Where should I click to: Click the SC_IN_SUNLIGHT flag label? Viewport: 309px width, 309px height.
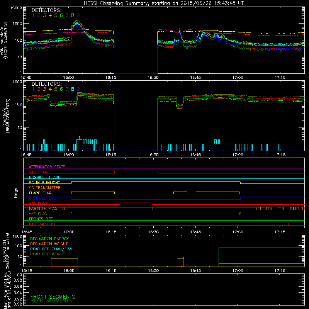coord(44,182)
